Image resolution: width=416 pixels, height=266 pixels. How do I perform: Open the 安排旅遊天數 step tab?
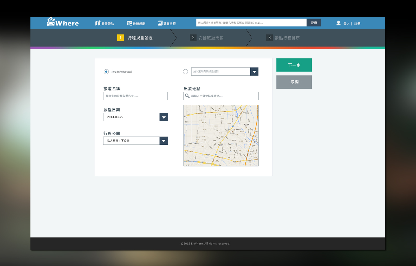(x=211, y=38)
